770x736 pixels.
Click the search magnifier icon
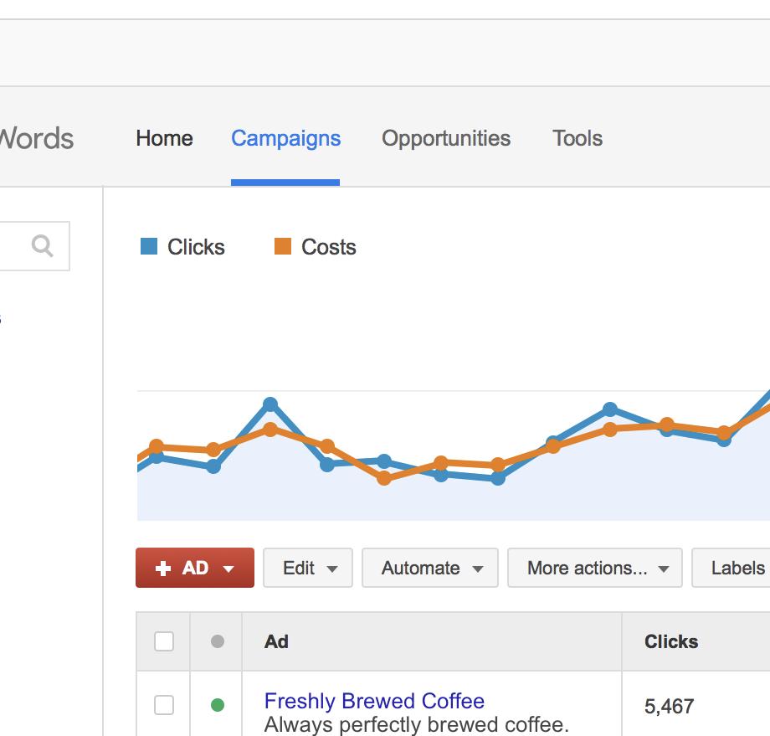(x=42, y=245)
